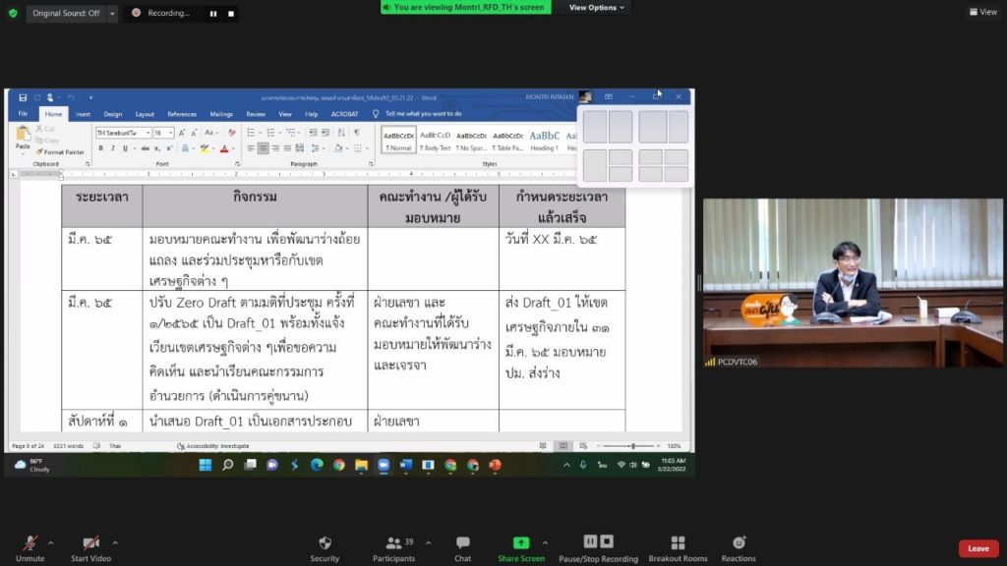
Task: Open the Participants panel
Action: tap(393, 549)
